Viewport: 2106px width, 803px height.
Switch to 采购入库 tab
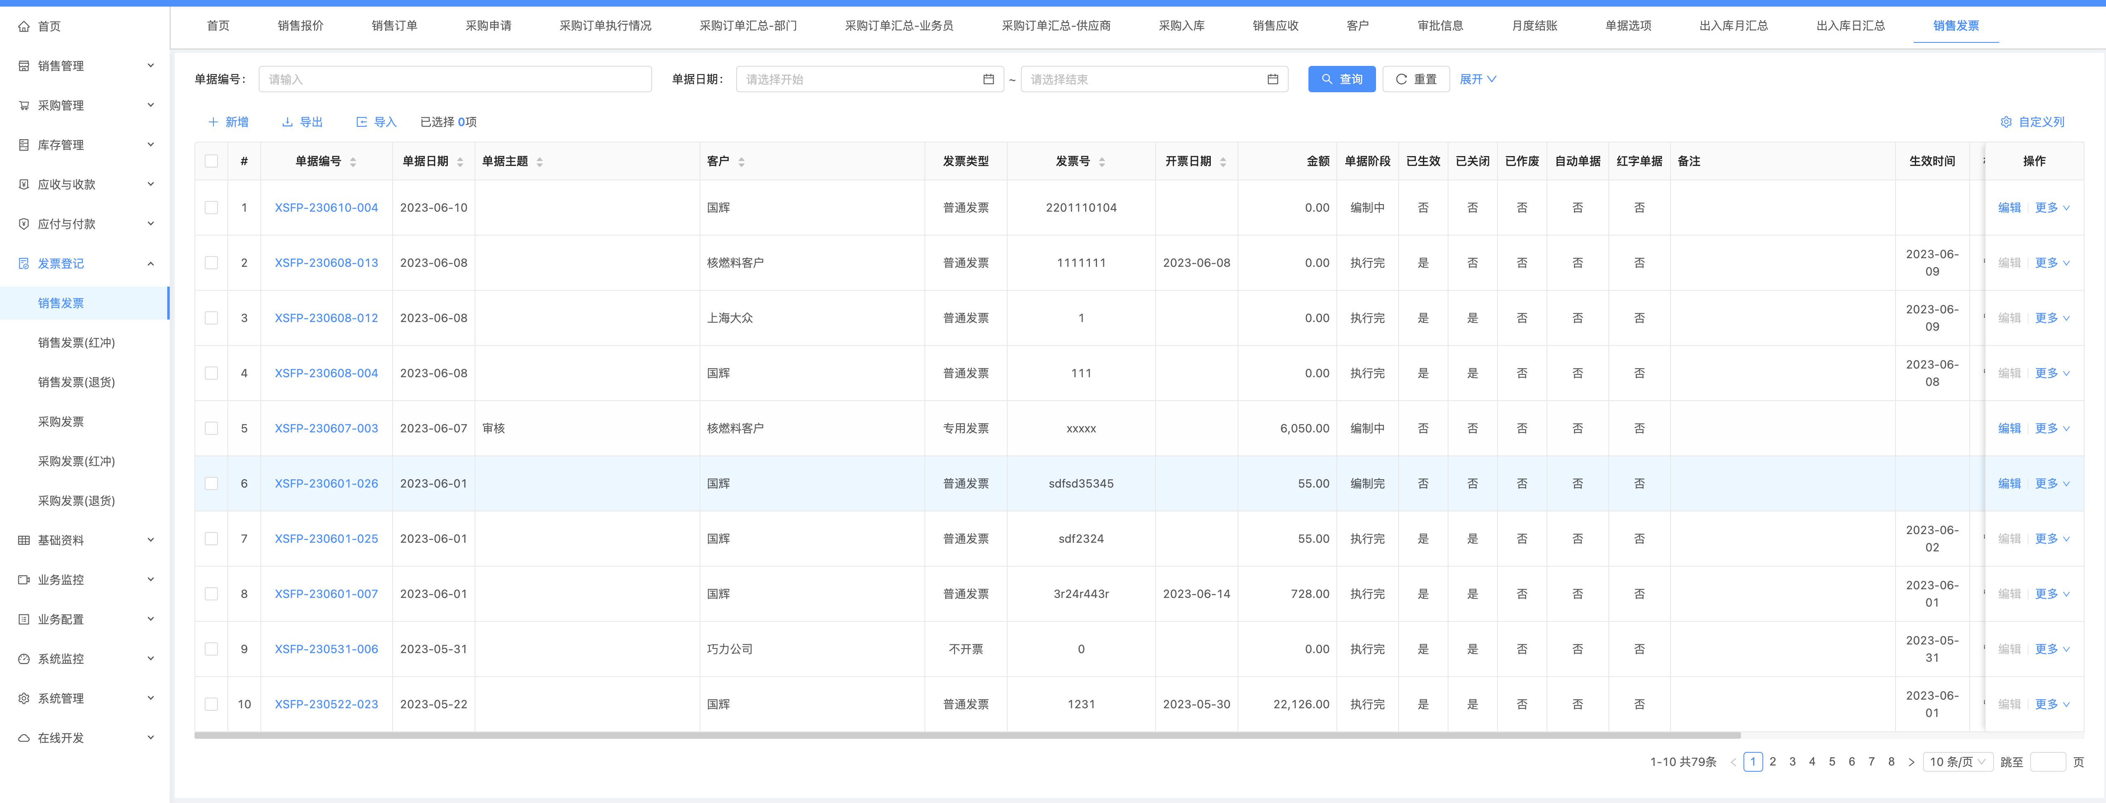(1182, 25)
